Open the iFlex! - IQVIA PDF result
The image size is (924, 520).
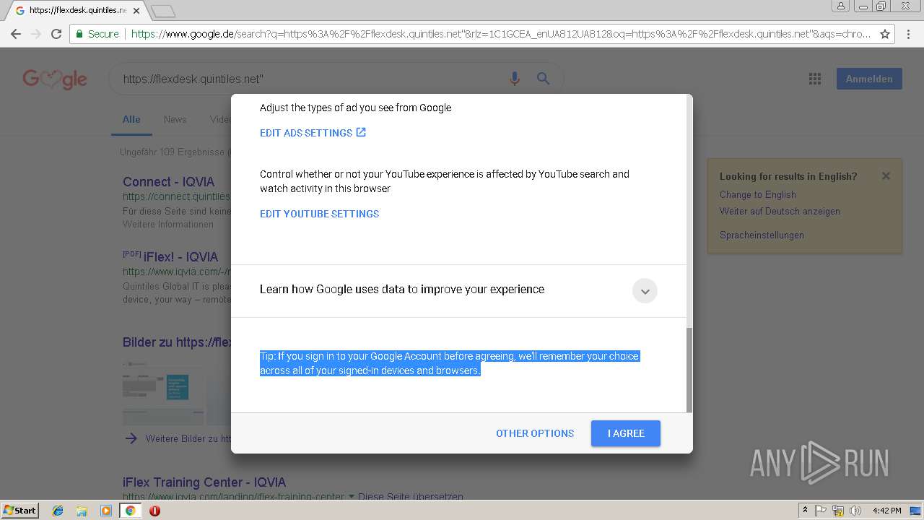pos(180,257)
